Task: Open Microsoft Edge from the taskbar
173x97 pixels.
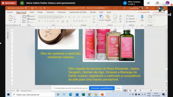Action: 71,95
